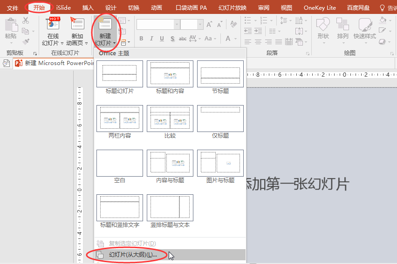Toggle Underline formatting
This screenshot has height=264, width=397.
click(x=162, y=39)
